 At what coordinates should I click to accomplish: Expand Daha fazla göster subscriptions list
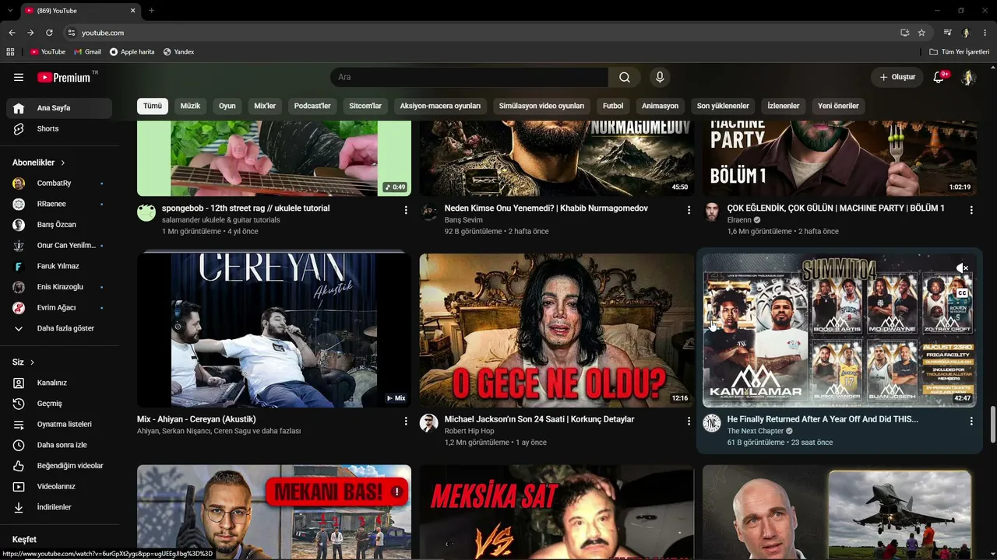59,329
